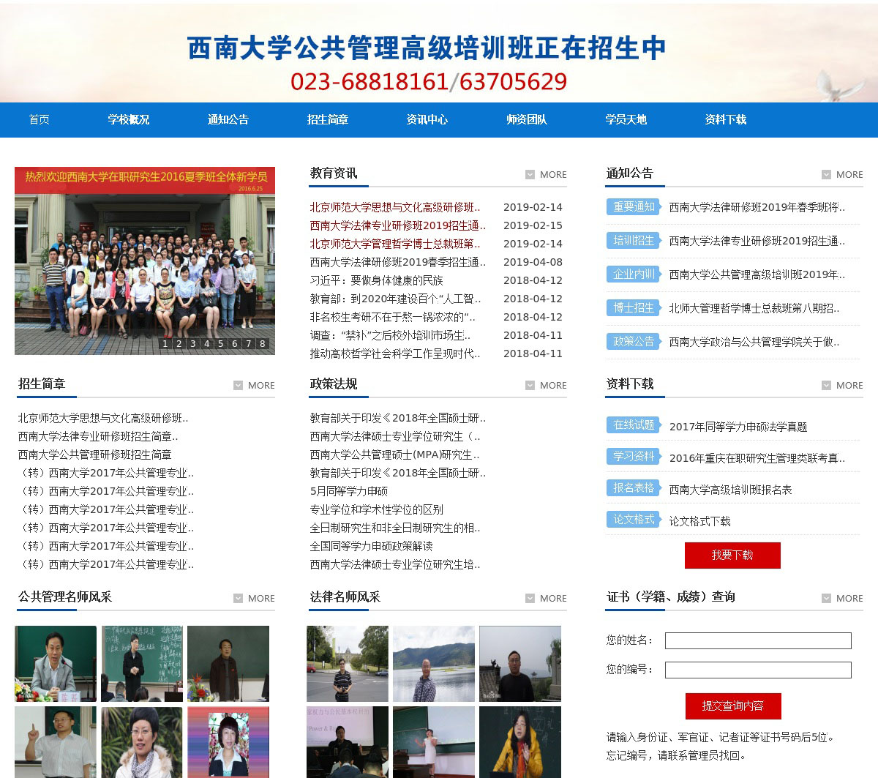Go to 通知公告 in the navigation bar
Image resolution: width=878 pixels, height=778 pixels.
[x=228, y=119]
